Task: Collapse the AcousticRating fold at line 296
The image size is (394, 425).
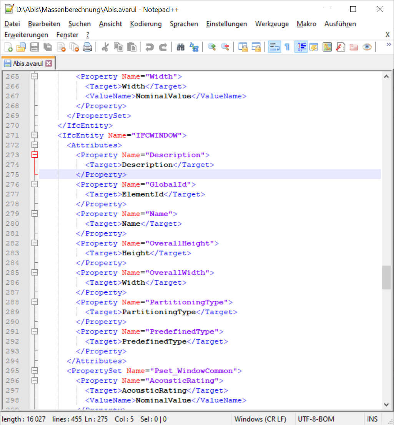Action: 35,380
